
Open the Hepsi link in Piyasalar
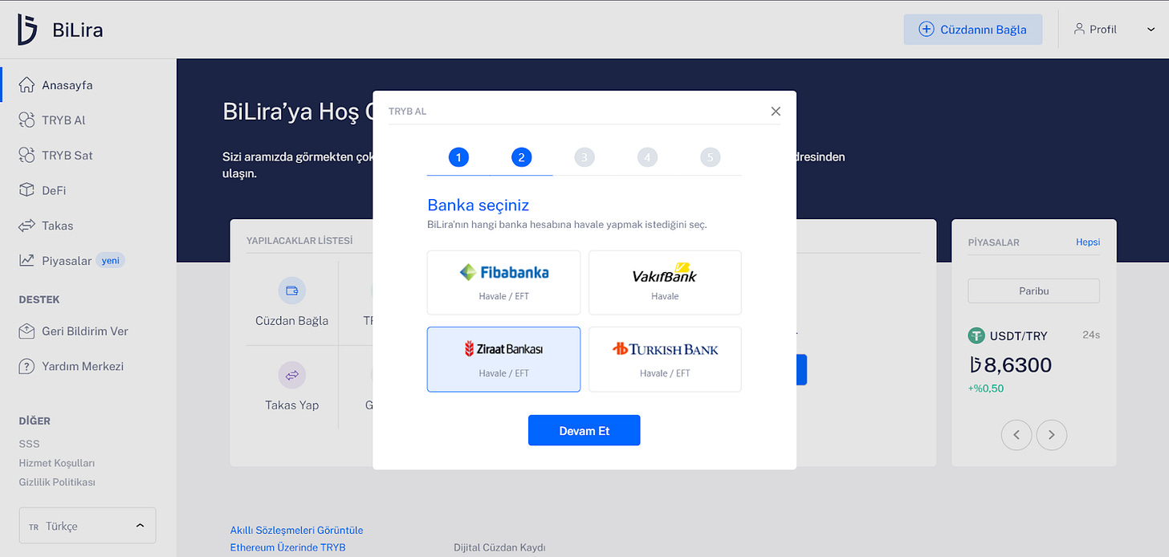coord(1088,242)
